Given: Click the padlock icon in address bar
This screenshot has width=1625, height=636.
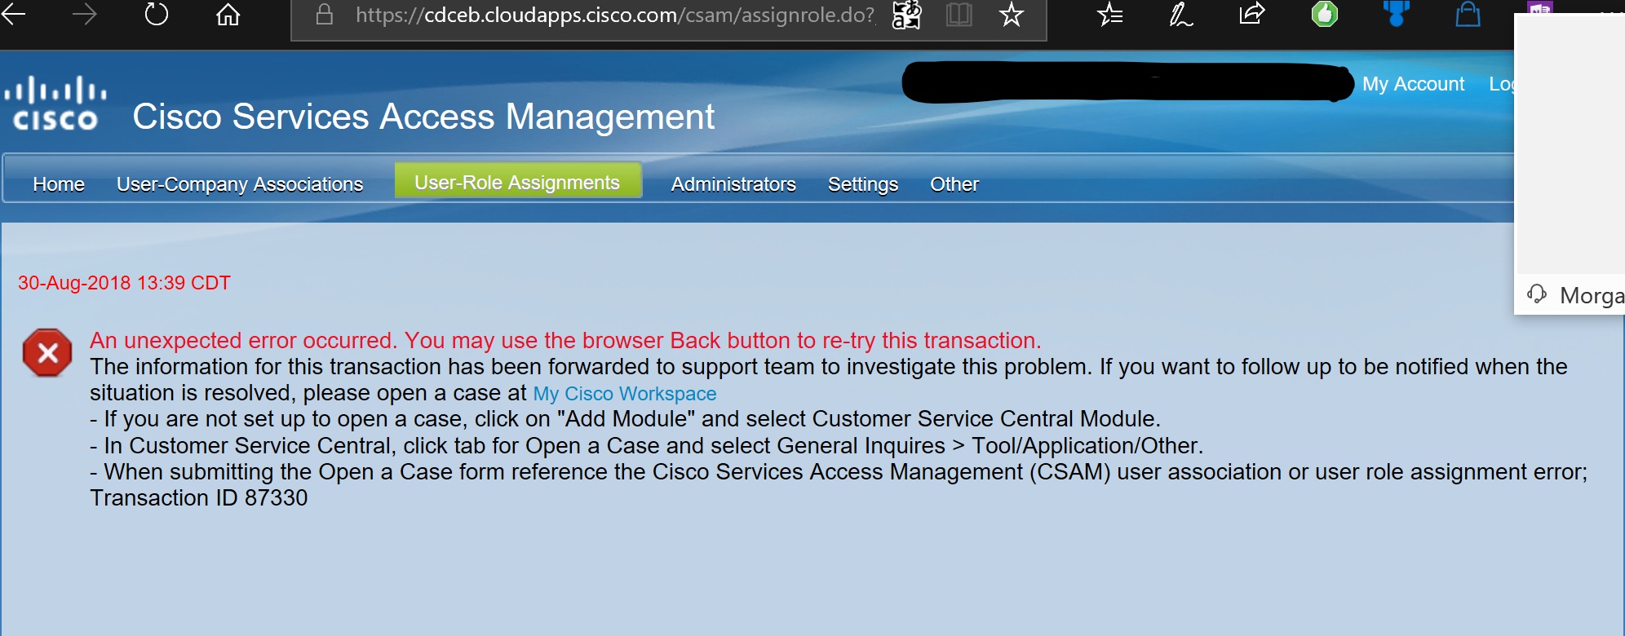Looking at the screenshot, I should coord(325,15).
